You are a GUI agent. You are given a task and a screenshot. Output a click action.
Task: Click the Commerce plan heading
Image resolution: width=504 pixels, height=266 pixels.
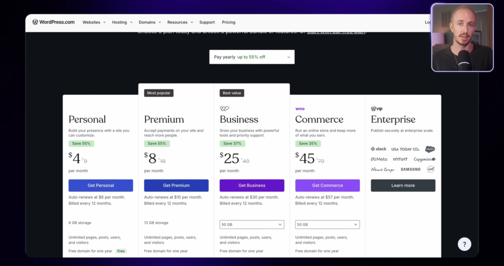click(x=319, y=119)
